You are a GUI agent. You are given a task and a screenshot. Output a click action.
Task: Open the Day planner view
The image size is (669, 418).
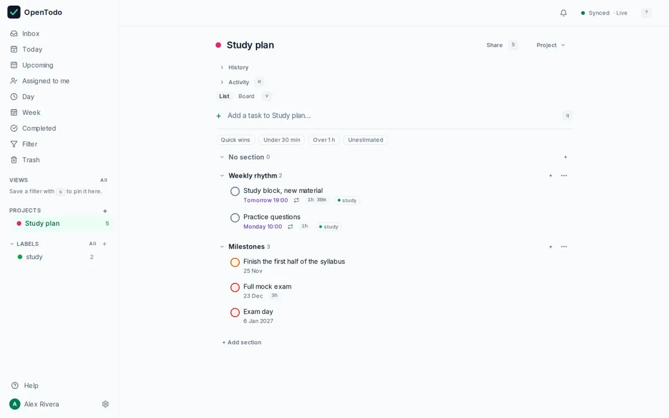point(59,96)
